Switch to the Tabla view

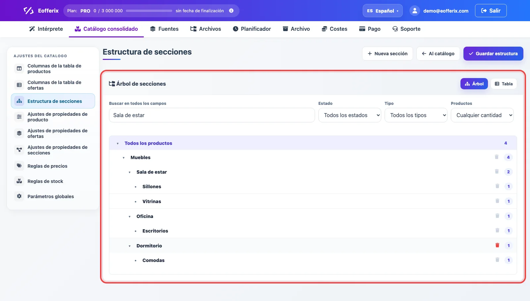503,84
